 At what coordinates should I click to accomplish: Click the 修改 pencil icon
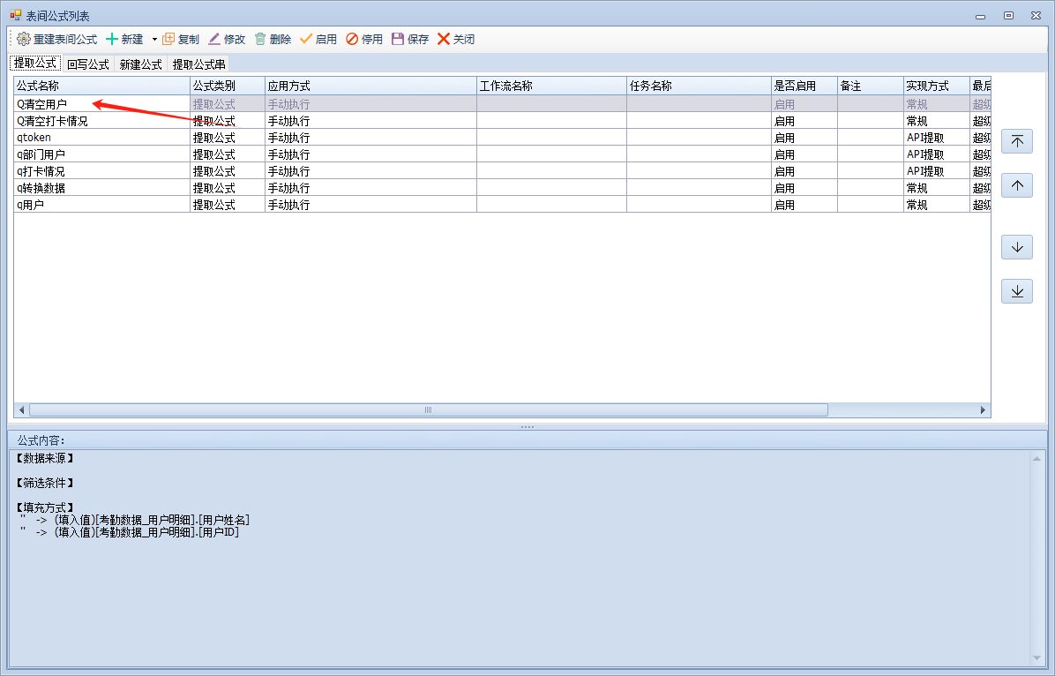[x=214, y=39]
